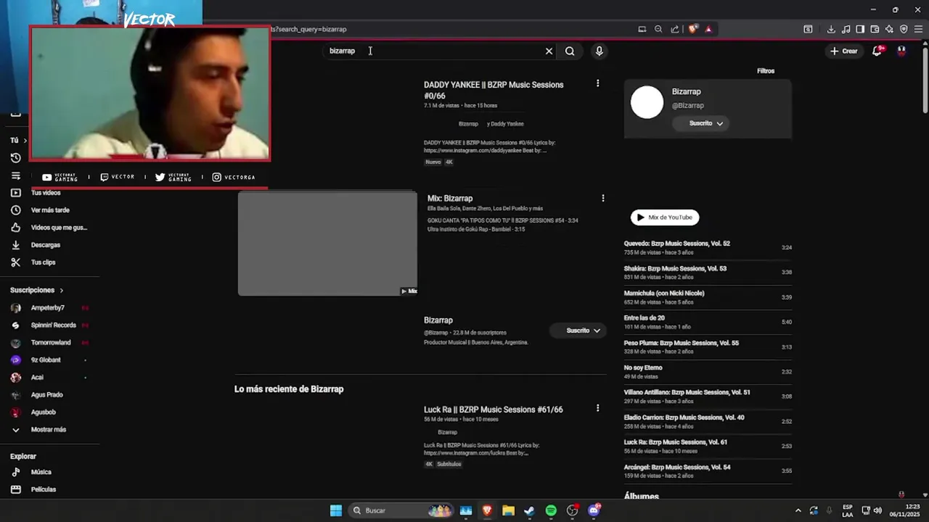Open File Explorer from the taskbar

tap(508, 510)
